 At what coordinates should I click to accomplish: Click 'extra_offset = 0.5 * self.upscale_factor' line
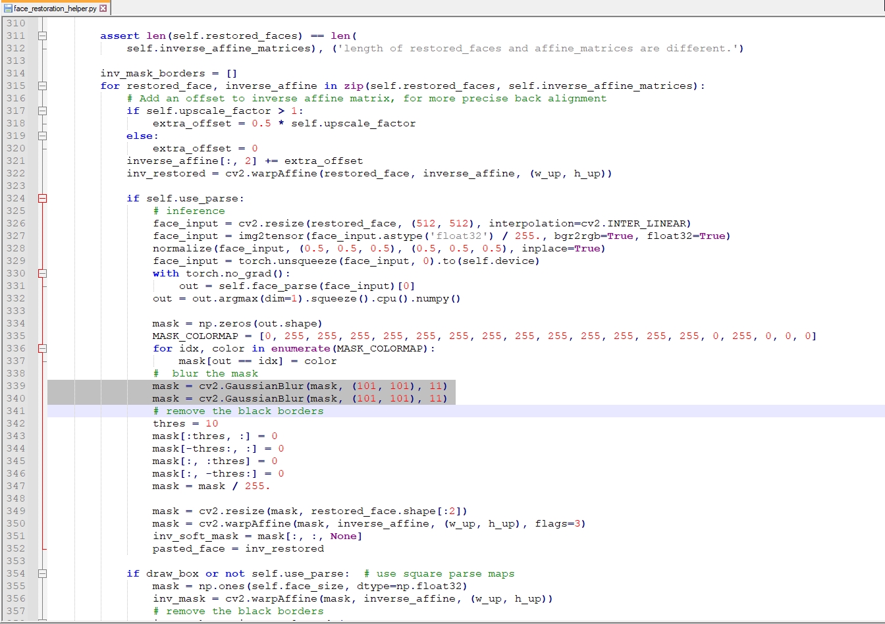284,124
